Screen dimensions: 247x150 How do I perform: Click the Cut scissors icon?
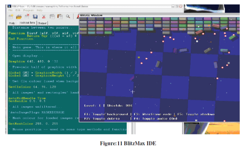(43, 16)
